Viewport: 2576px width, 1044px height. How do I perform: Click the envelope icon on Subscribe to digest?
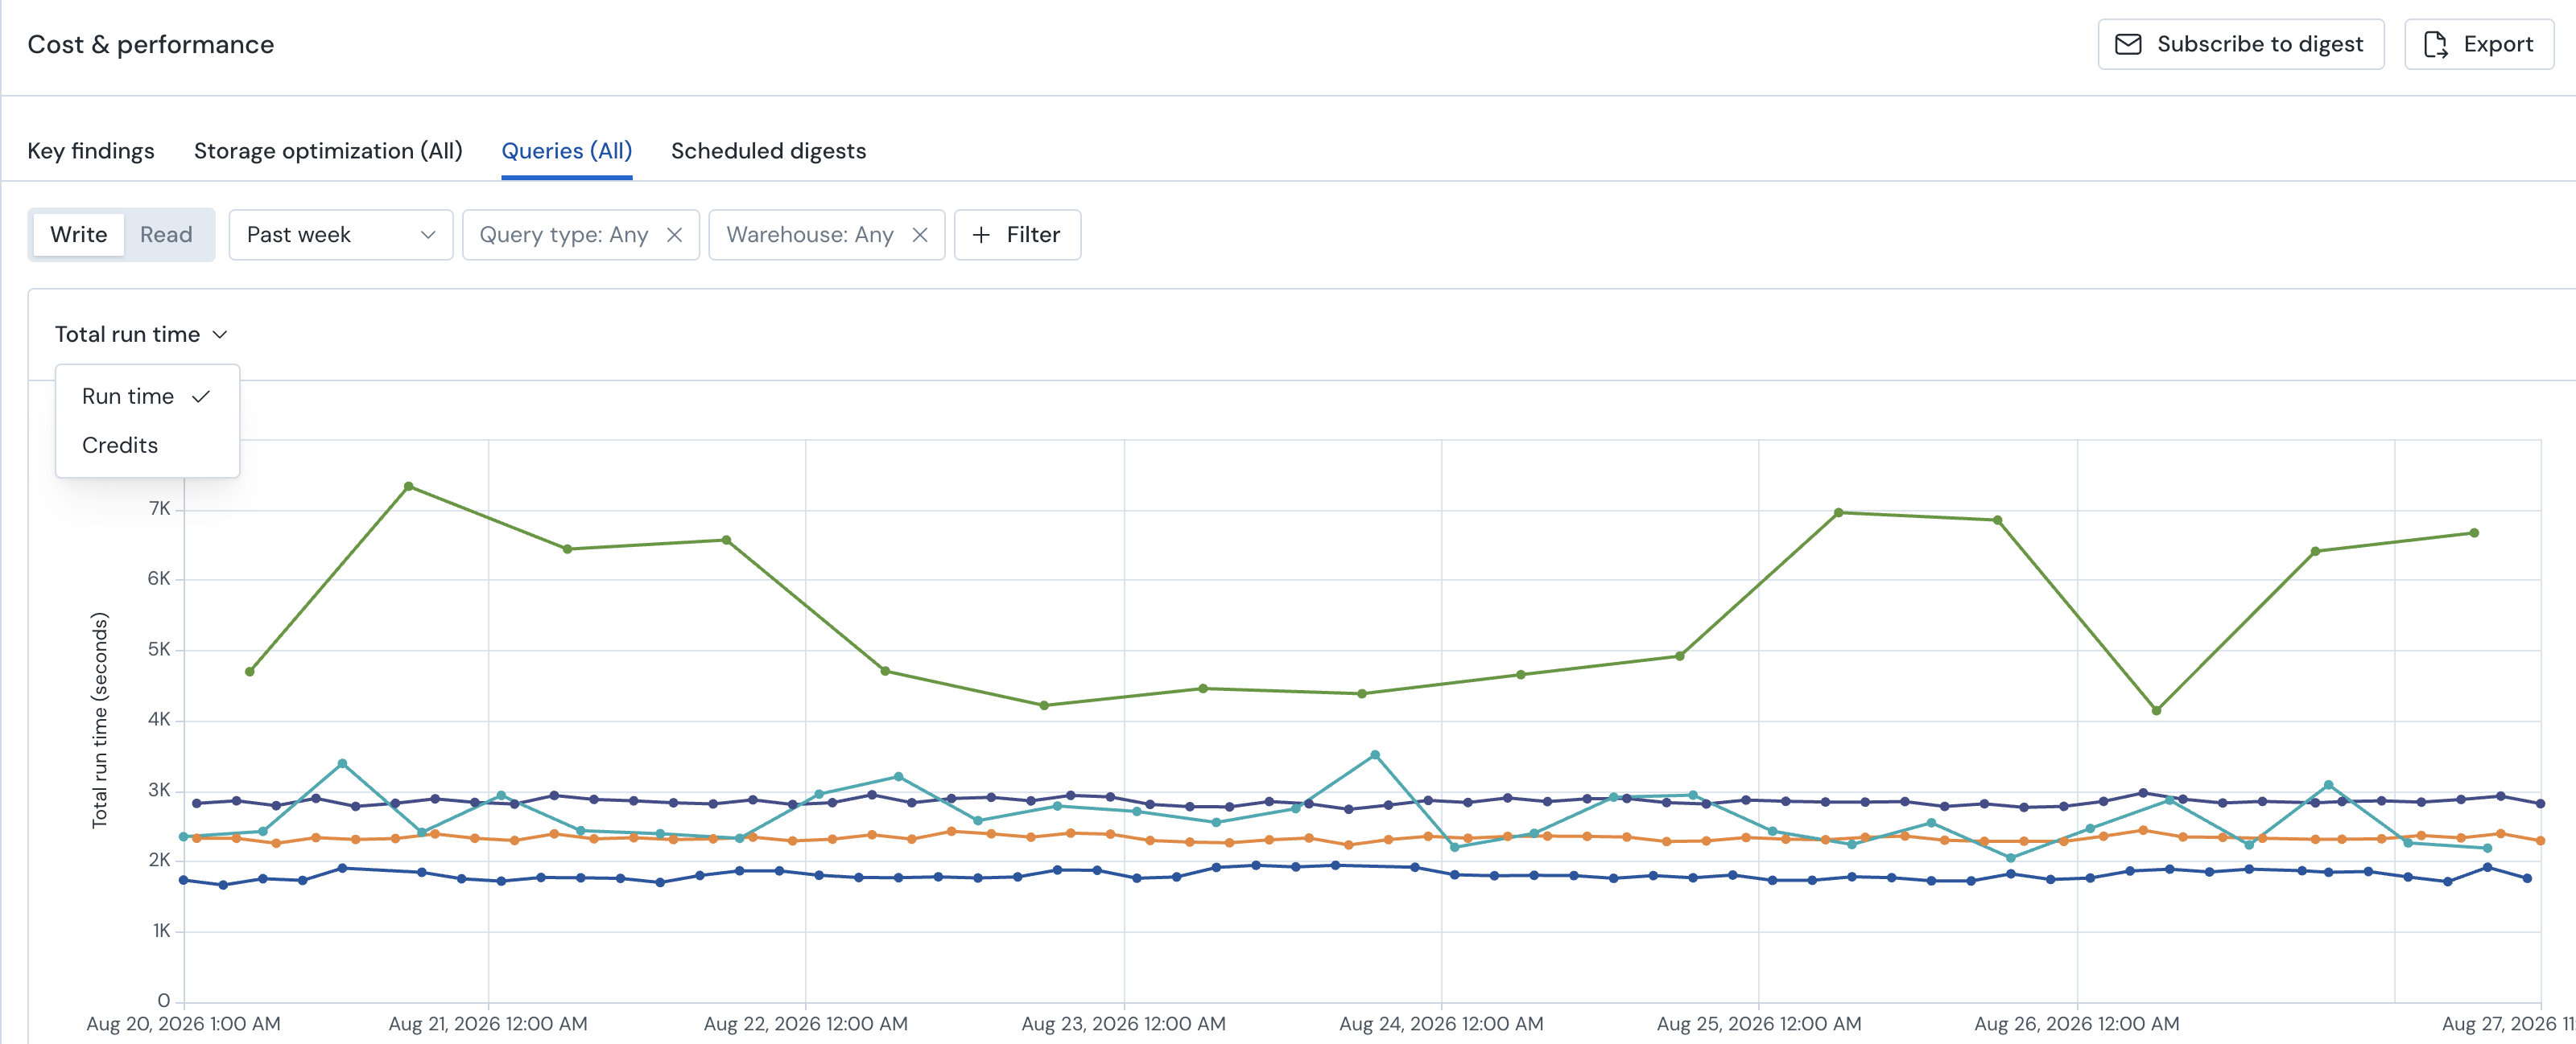click(x=2128, y=44)
